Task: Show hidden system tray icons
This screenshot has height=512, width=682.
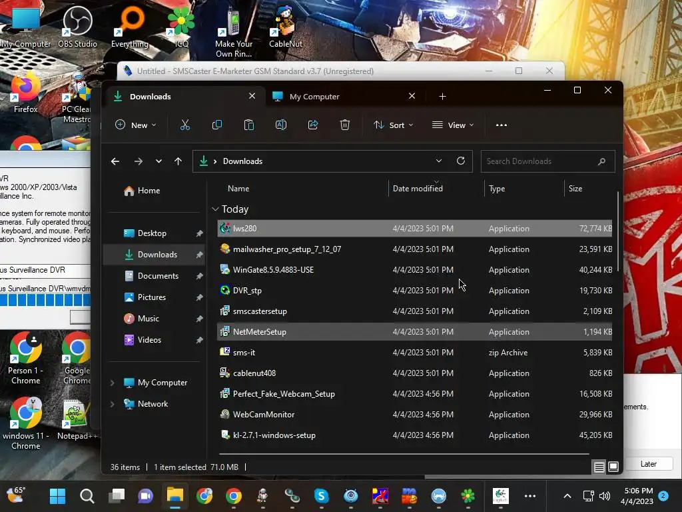Action: 567,496
